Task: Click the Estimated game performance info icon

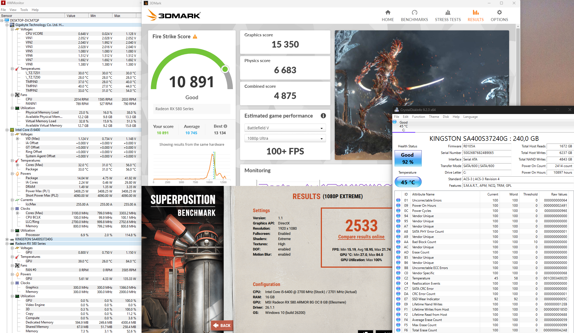Action: click(x=323, y=116)
